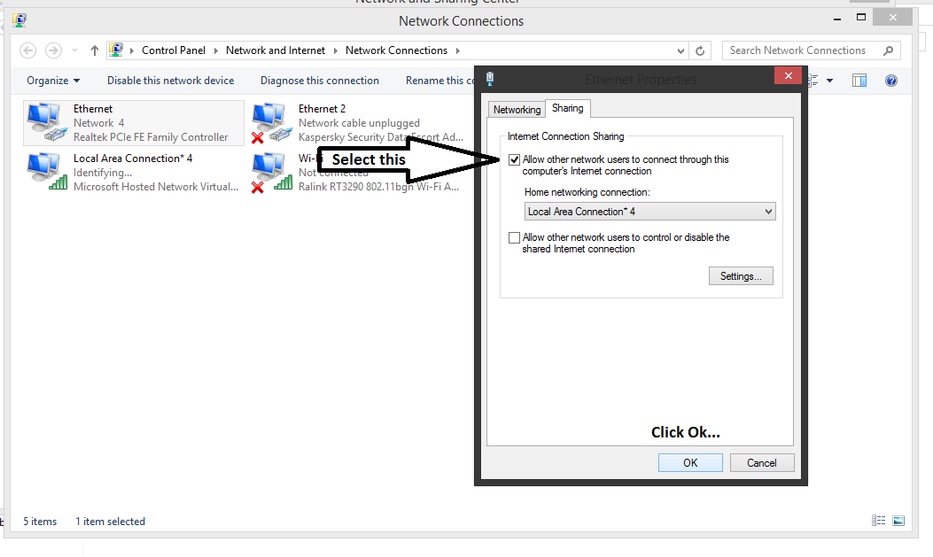933x557 pixels.
Task: Select Network and Internet in the breadcrumb
Action: [x=276, y=50]
